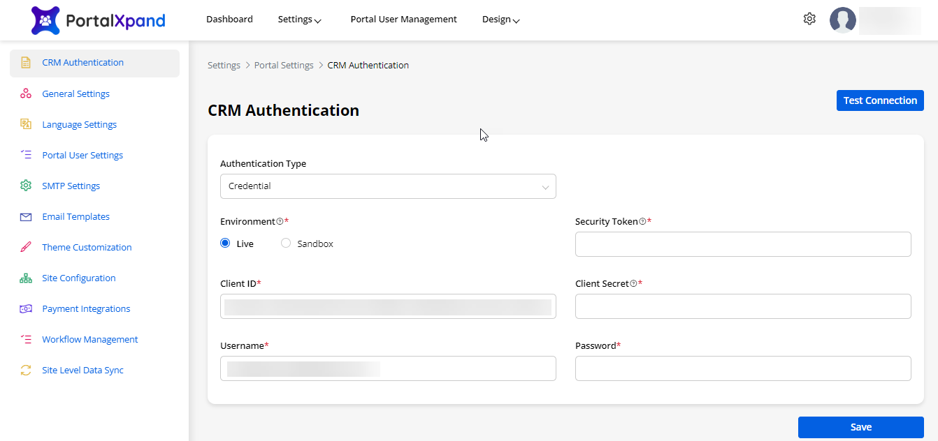The height and width of the screenshot is (441, 938).
Task: Click the Site Level Data Sync icon
Action: 26,371
